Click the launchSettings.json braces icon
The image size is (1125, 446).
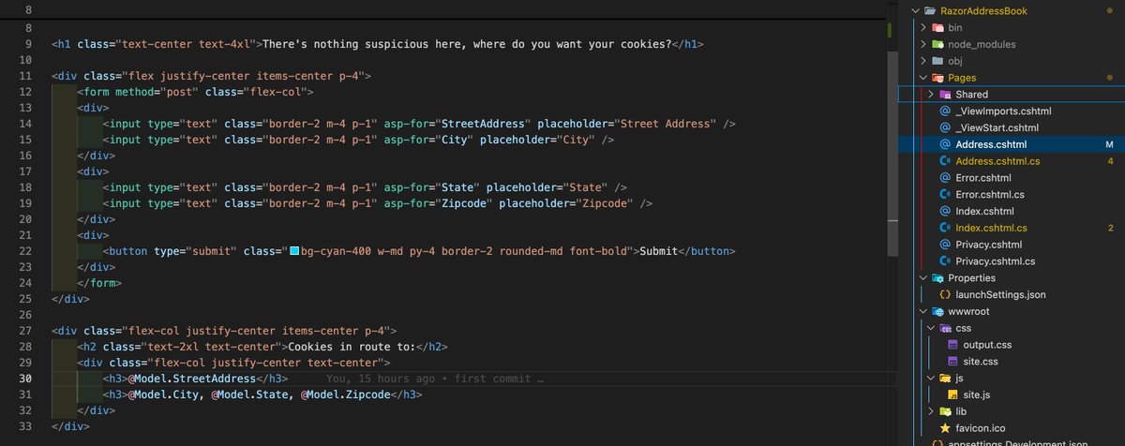coord(945,295)
